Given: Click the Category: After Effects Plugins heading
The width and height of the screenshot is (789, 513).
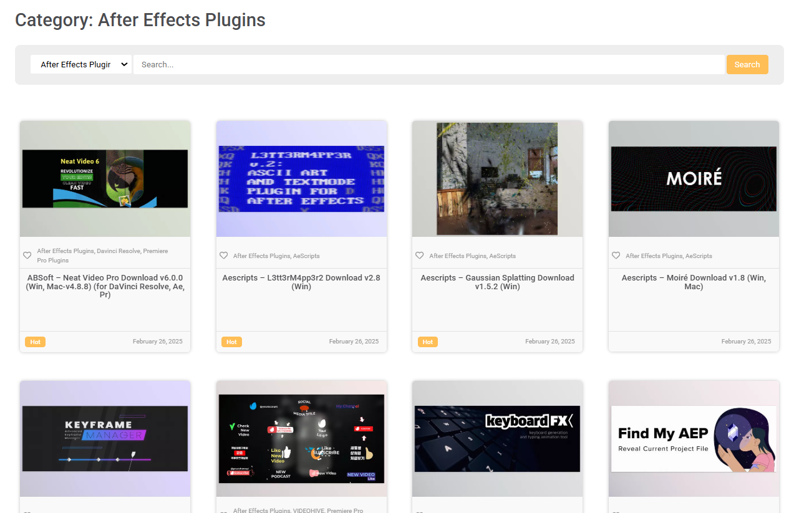Looking at the screenshot, I should [140, 20].
